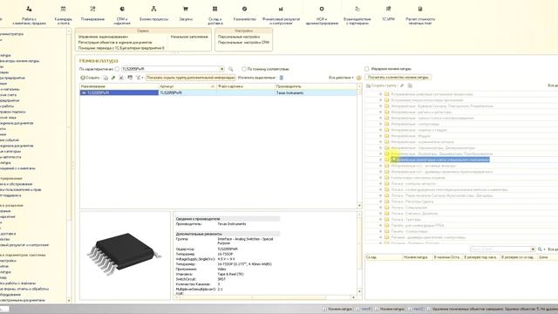This screenshot has height=314, width=558.
Task: Click the 'Производитель' column header
Action: [x=316, y=86]
